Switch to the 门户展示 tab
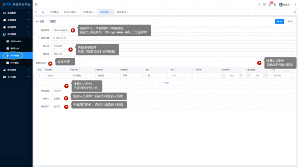298x167 pixels. coord(54,12)
